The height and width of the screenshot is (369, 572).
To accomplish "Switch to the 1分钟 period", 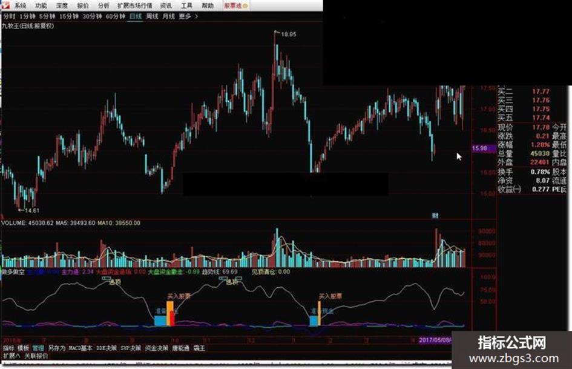I will click(x=27, y=16).
